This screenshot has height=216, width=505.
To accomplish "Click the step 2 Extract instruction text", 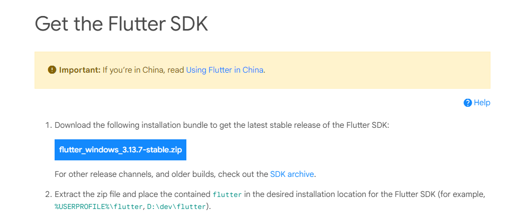I will pos(270,200).
